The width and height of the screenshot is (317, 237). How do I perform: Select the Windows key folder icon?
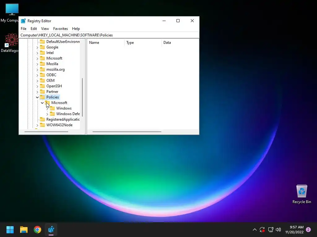(x=52, y=108)
